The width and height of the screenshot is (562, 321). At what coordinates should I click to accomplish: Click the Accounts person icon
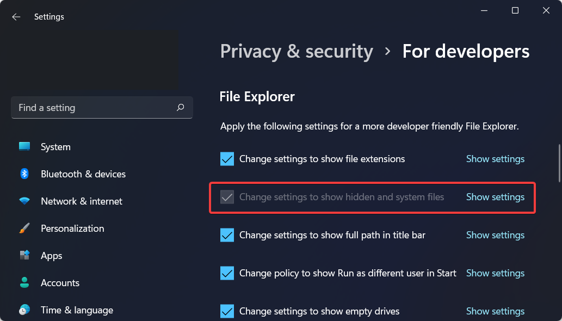pyautogui.click(x=24, y=283)
